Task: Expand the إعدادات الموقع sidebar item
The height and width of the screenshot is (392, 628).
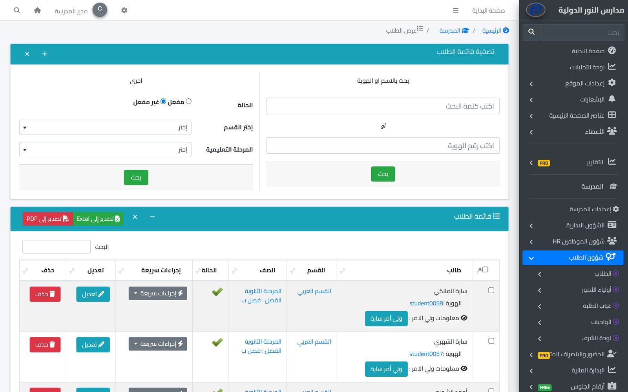Action: coord(573,83)
